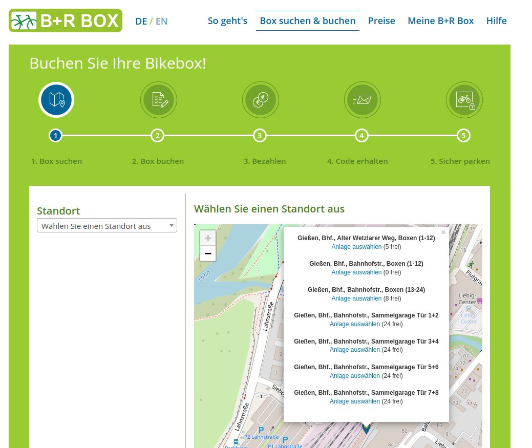The height and width of the screenshot is (448, 532).
Task: Choose Anlage auswählen for Sammelgarage Tür 5+6
Action: point(355,376)
